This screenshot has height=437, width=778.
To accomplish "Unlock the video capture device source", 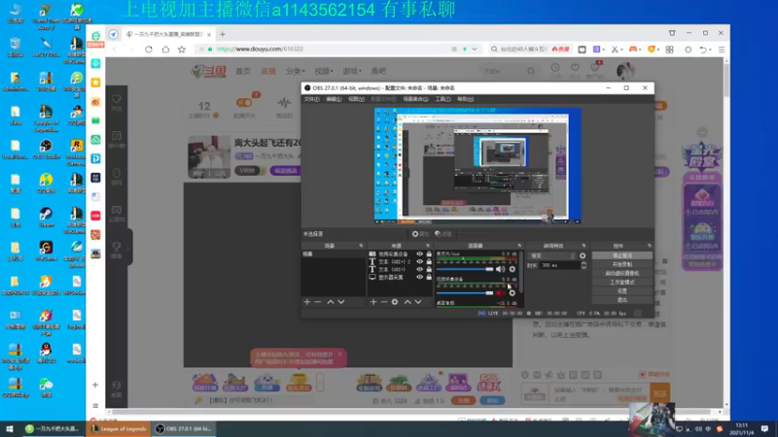I will click(x=429, y=254).
